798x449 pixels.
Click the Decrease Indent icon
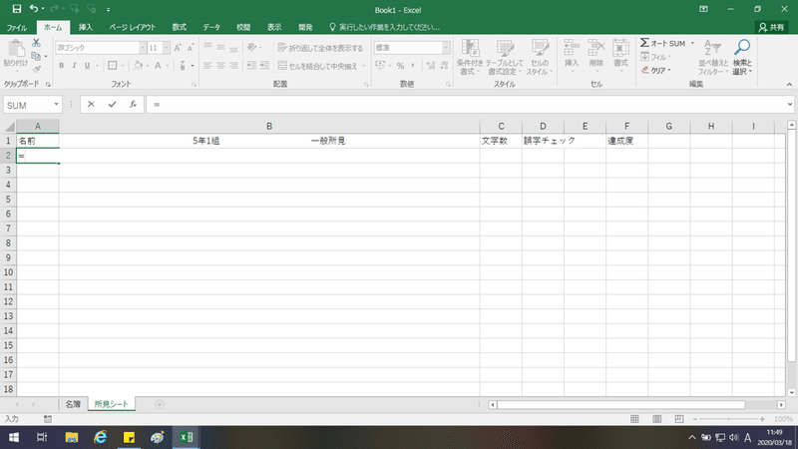[251, 65]
